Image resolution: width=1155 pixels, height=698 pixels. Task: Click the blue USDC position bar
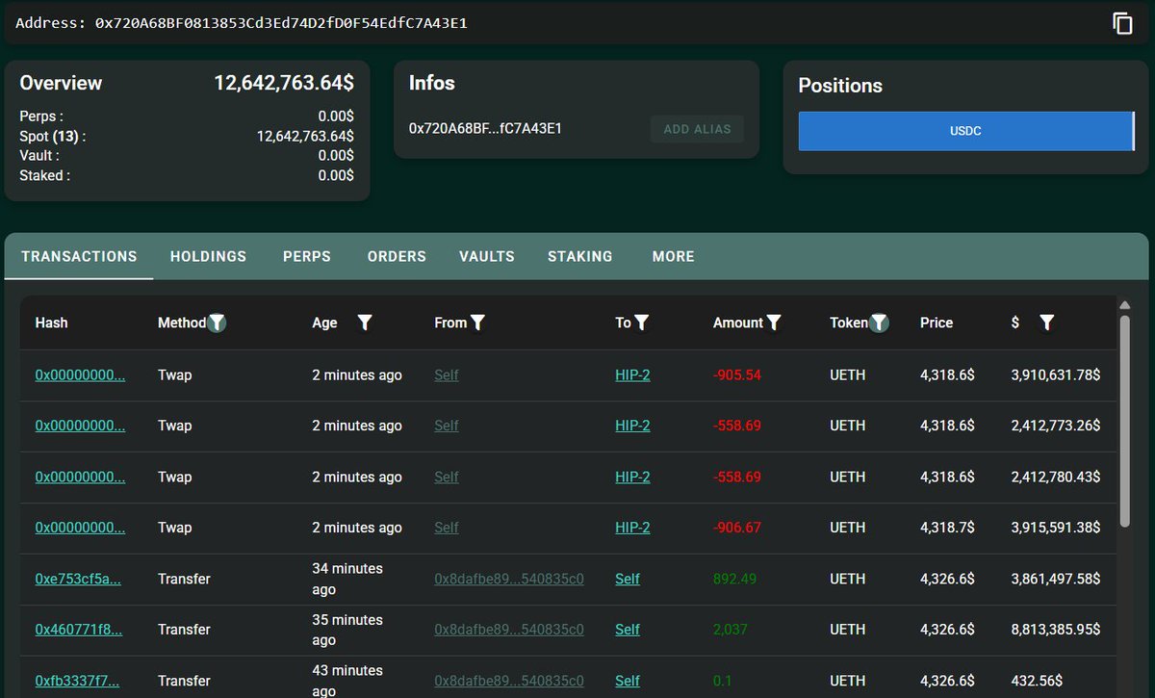point(965,131)
